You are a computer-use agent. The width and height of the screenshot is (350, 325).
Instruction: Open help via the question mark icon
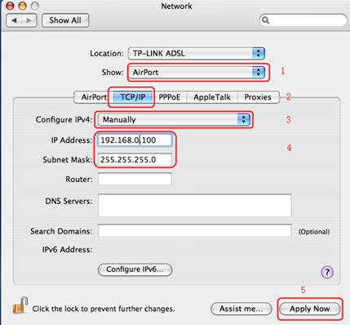click(327, 272)
